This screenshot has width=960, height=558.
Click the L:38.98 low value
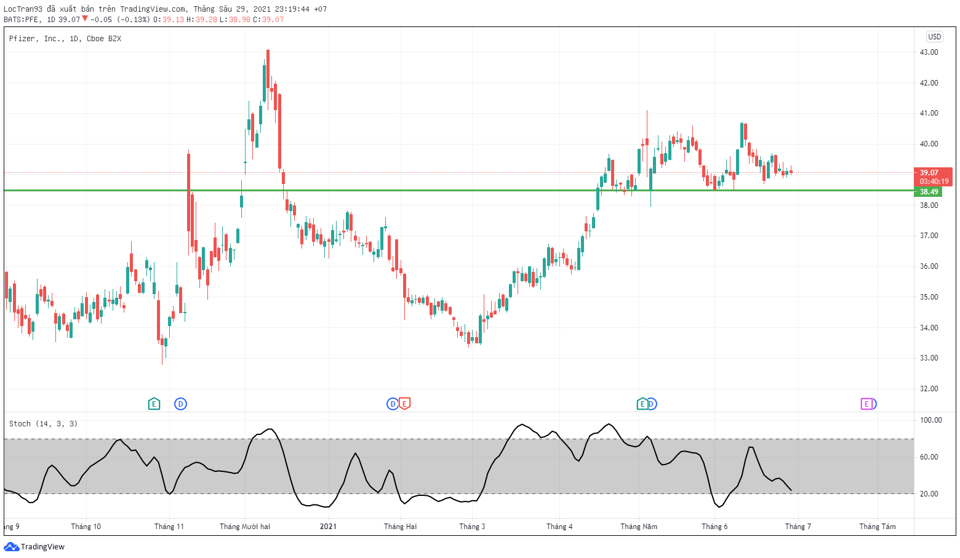click(235, 19)
